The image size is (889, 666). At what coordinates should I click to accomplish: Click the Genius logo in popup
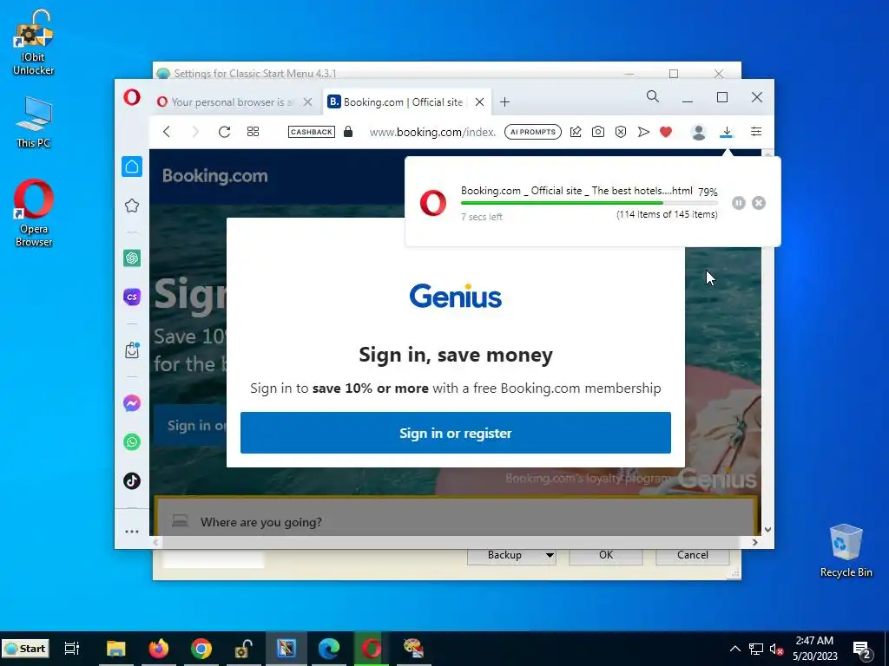click(x=455, y=296)
